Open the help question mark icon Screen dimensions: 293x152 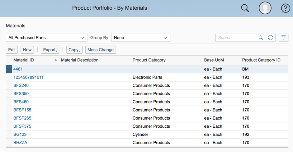pyautogui.click(x=286, y=8)
